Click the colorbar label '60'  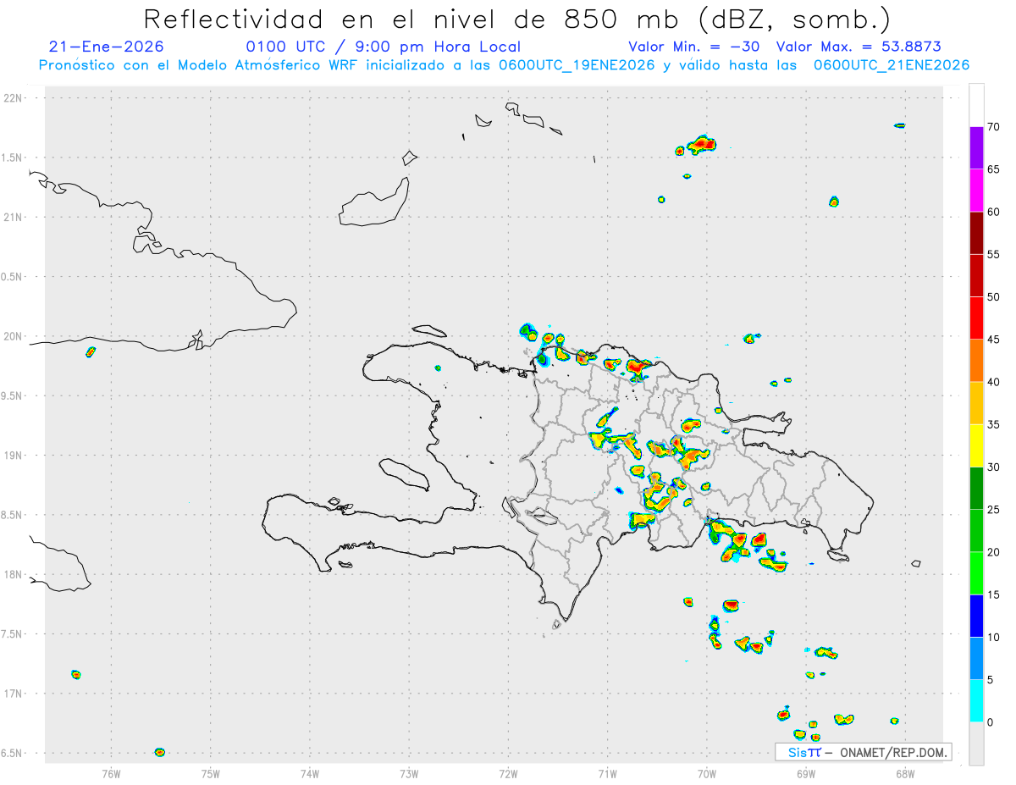[994, 212]
